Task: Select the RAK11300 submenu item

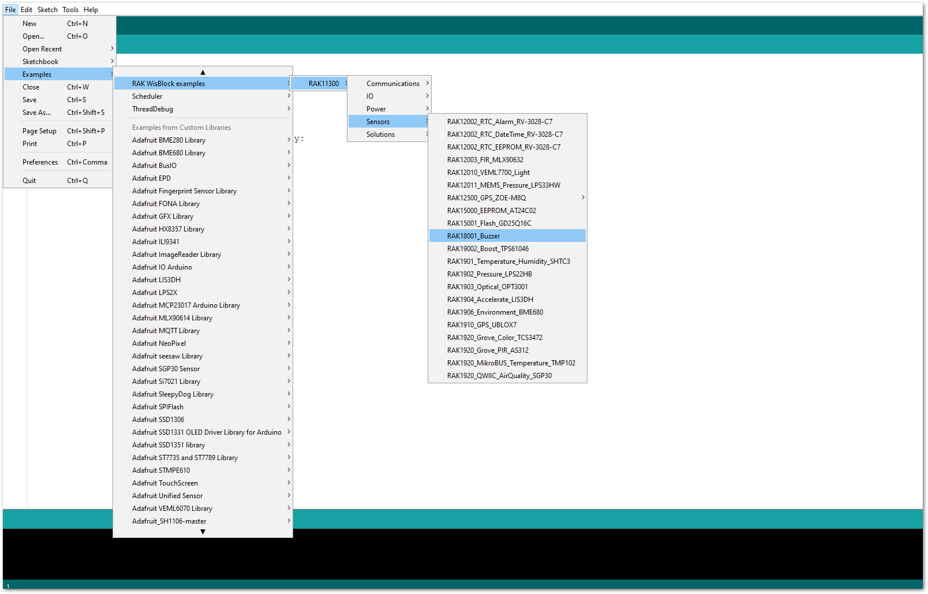Action: (x=319, y=84)
